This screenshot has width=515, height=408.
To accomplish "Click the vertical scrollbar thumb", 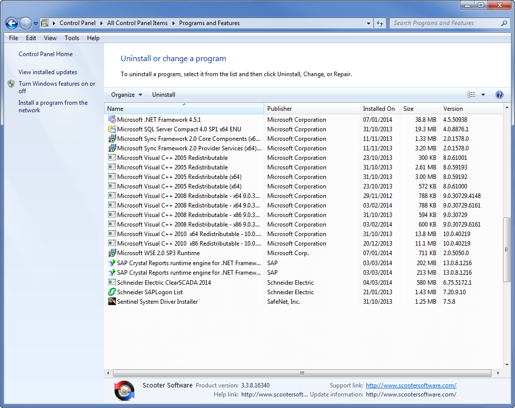I will pos(507,250).
